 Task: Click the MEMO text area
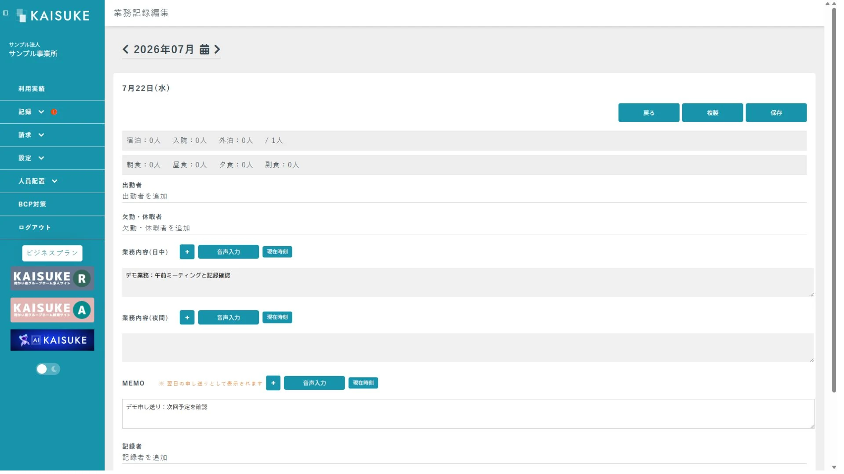click(x=468, y=414)
